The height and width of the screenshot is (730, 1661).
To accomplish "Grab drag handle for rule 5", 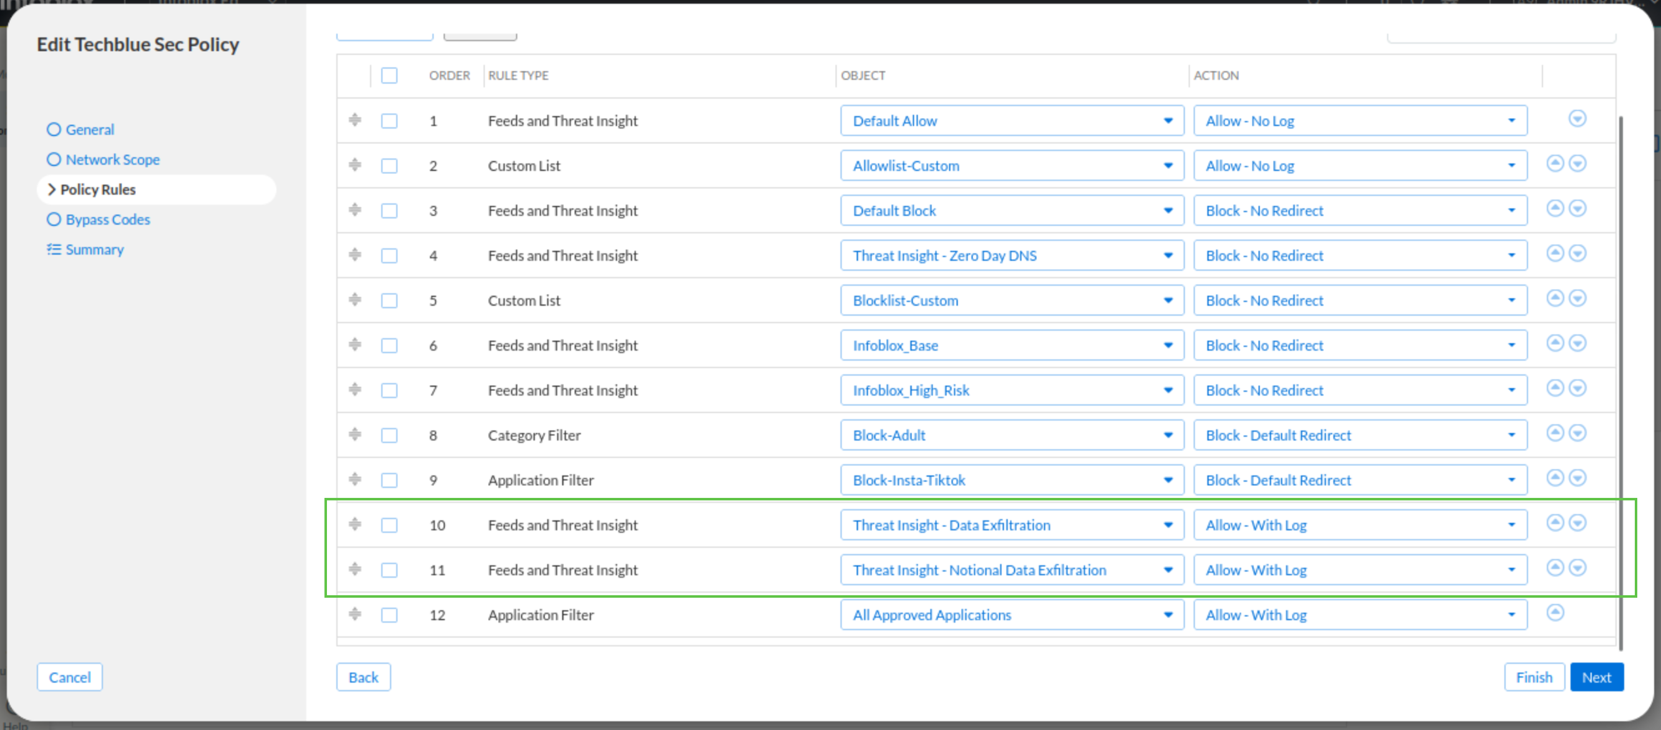I will (354, 300).
